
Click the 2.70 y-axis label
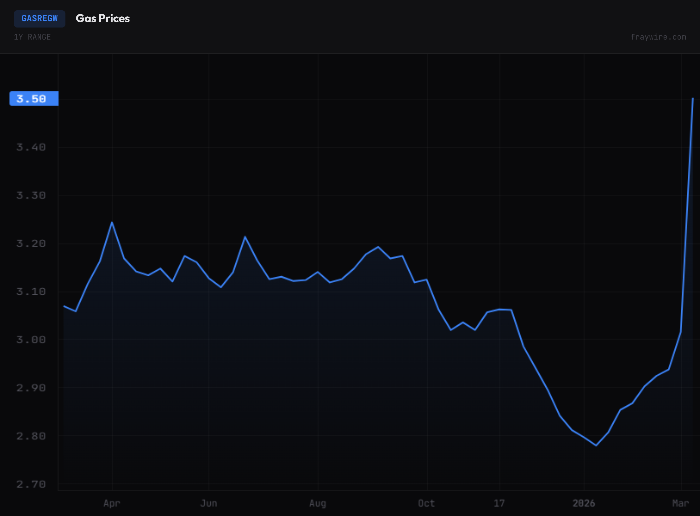coord(31,484)
